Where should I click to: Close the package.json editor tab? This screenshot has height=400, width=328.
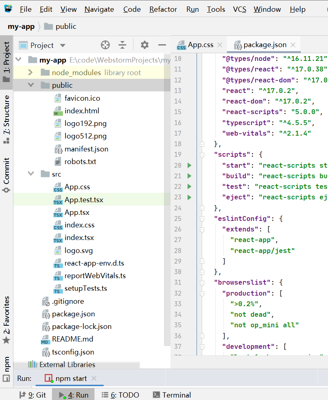tap(293, 45)
